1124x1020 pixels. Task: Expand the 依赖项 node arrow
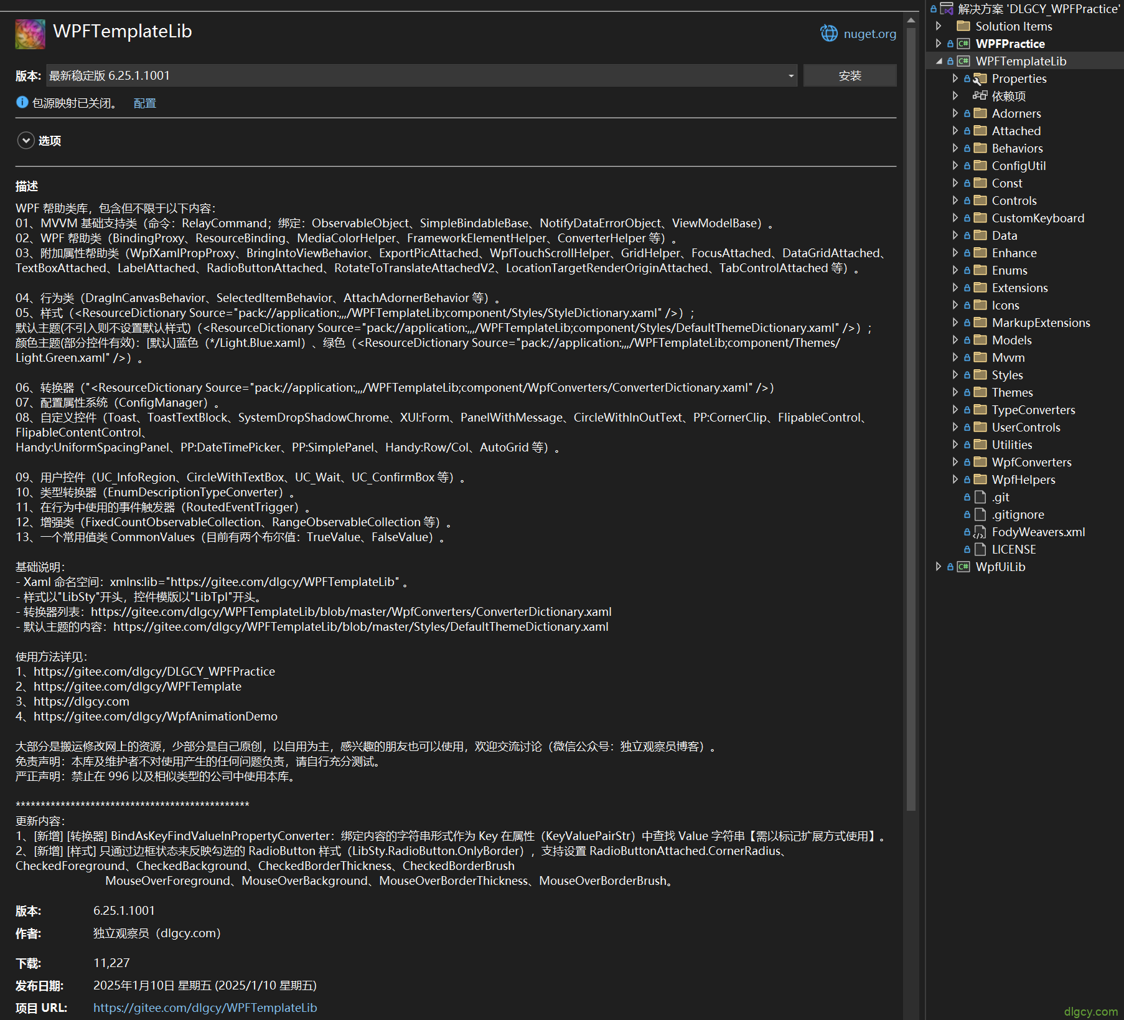(955, 96)
